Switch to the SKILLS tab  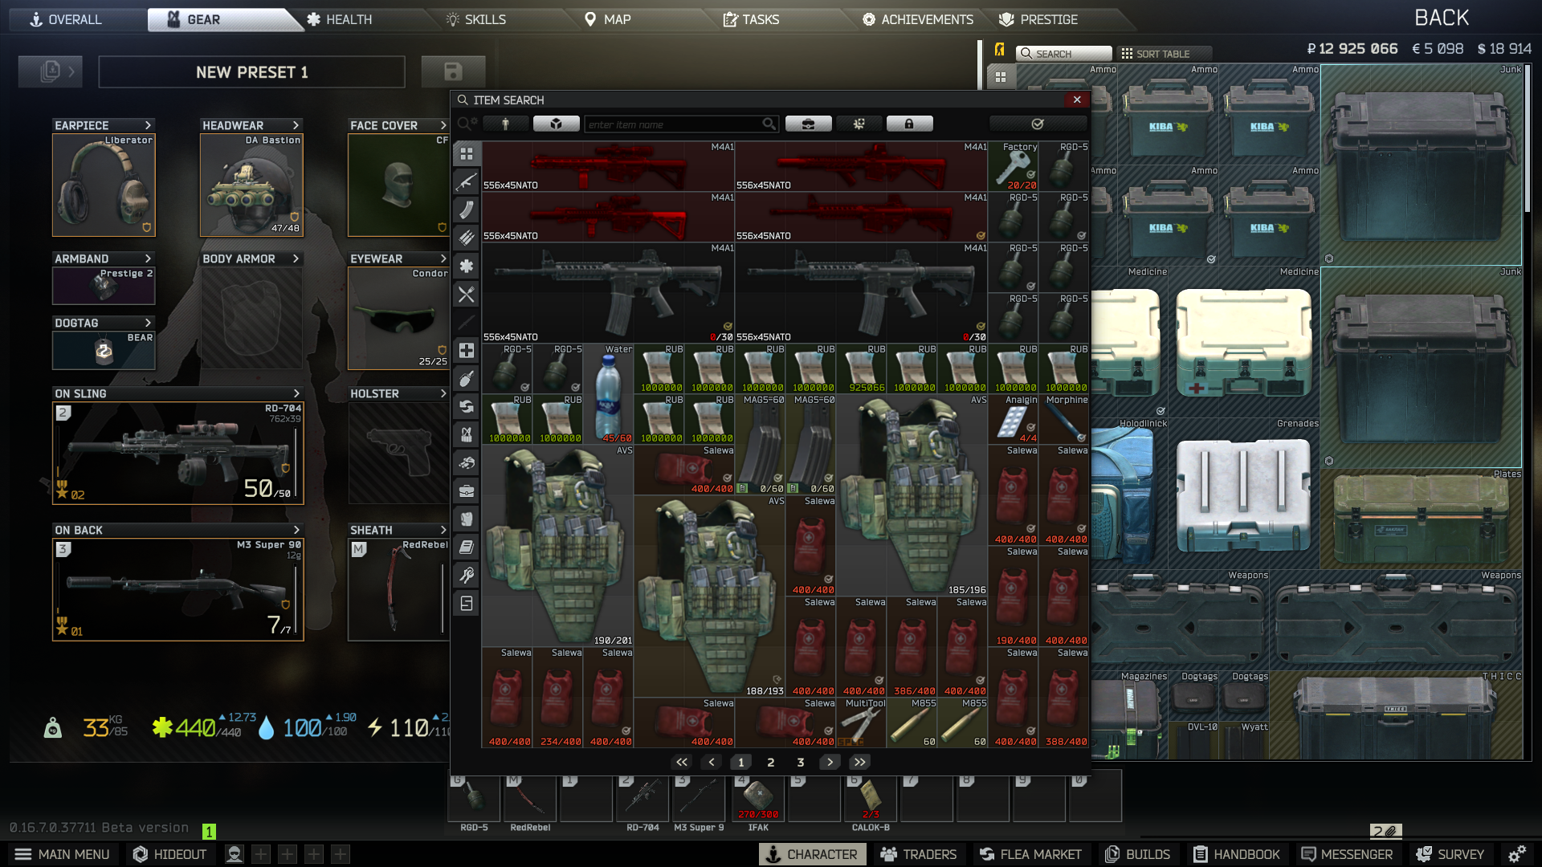(476, 19)
